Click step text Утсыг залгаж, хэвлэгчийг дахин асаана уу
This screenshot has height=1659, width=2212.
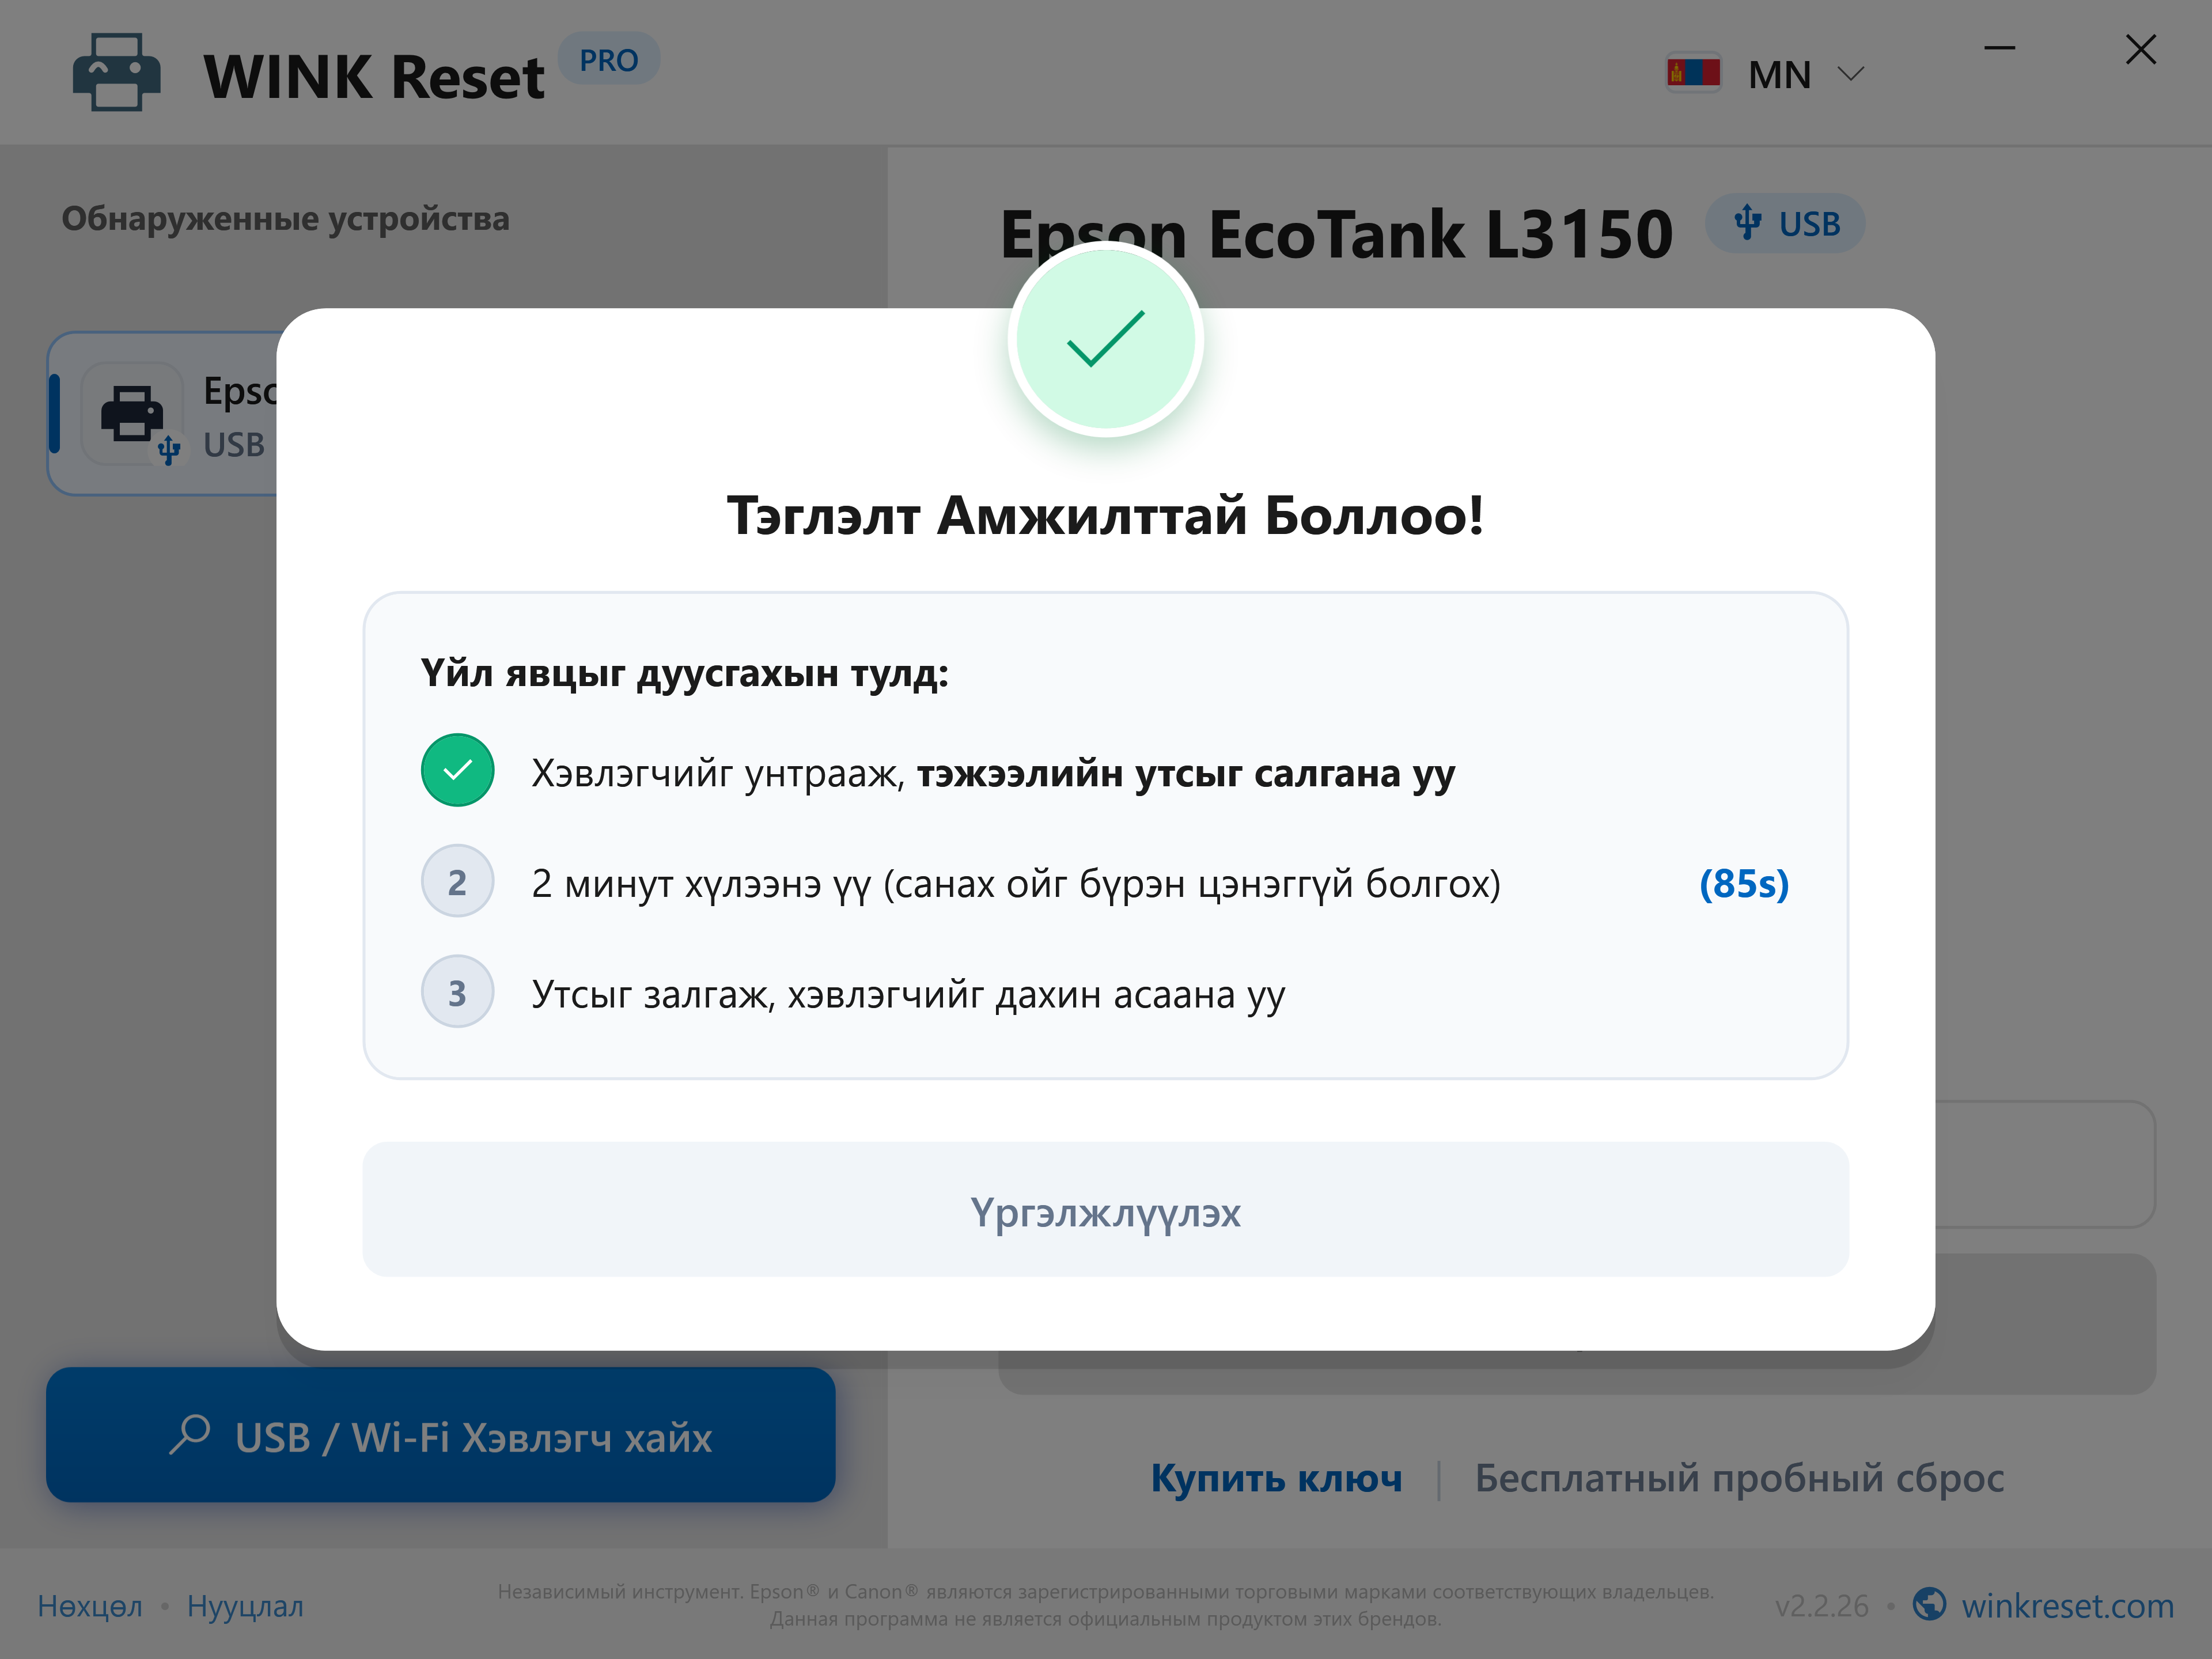[x=908, y=995]
